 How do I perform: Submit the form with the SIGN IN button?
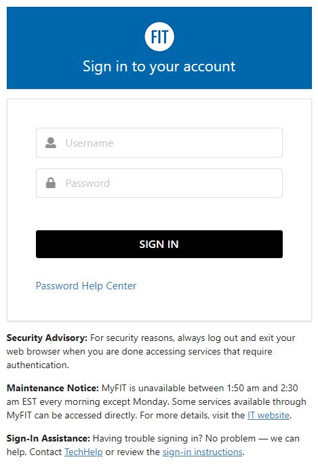[x=159, y=244]
